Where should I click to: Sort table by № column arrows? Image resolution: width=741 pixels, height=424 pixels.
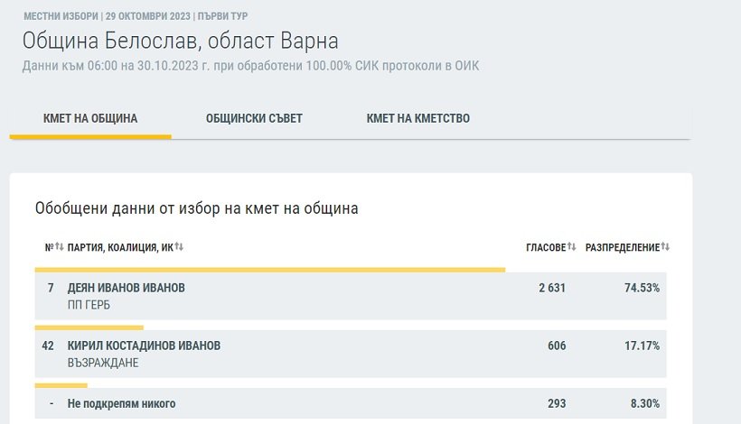coord(60,247)
